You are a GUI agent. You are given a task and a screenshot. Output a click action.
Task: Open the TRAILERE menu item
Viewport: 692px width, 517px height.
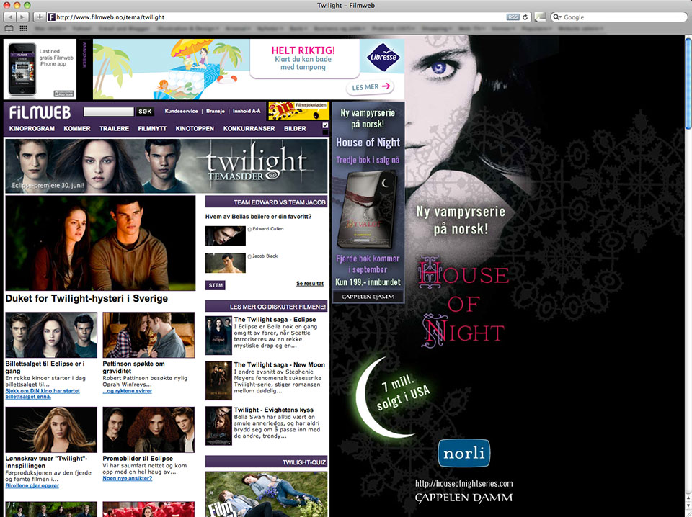(x=115, y=128)
